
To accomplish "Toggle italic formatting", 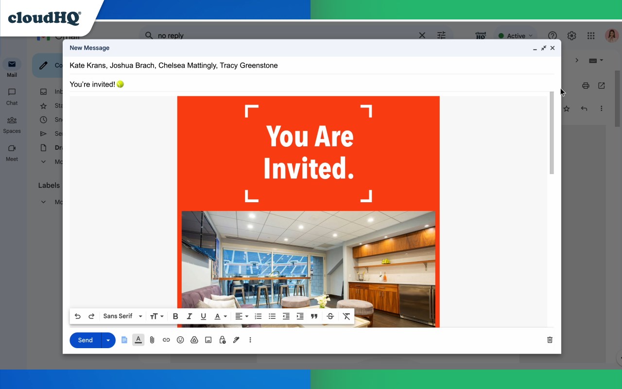I will click(x=190, y=317).
